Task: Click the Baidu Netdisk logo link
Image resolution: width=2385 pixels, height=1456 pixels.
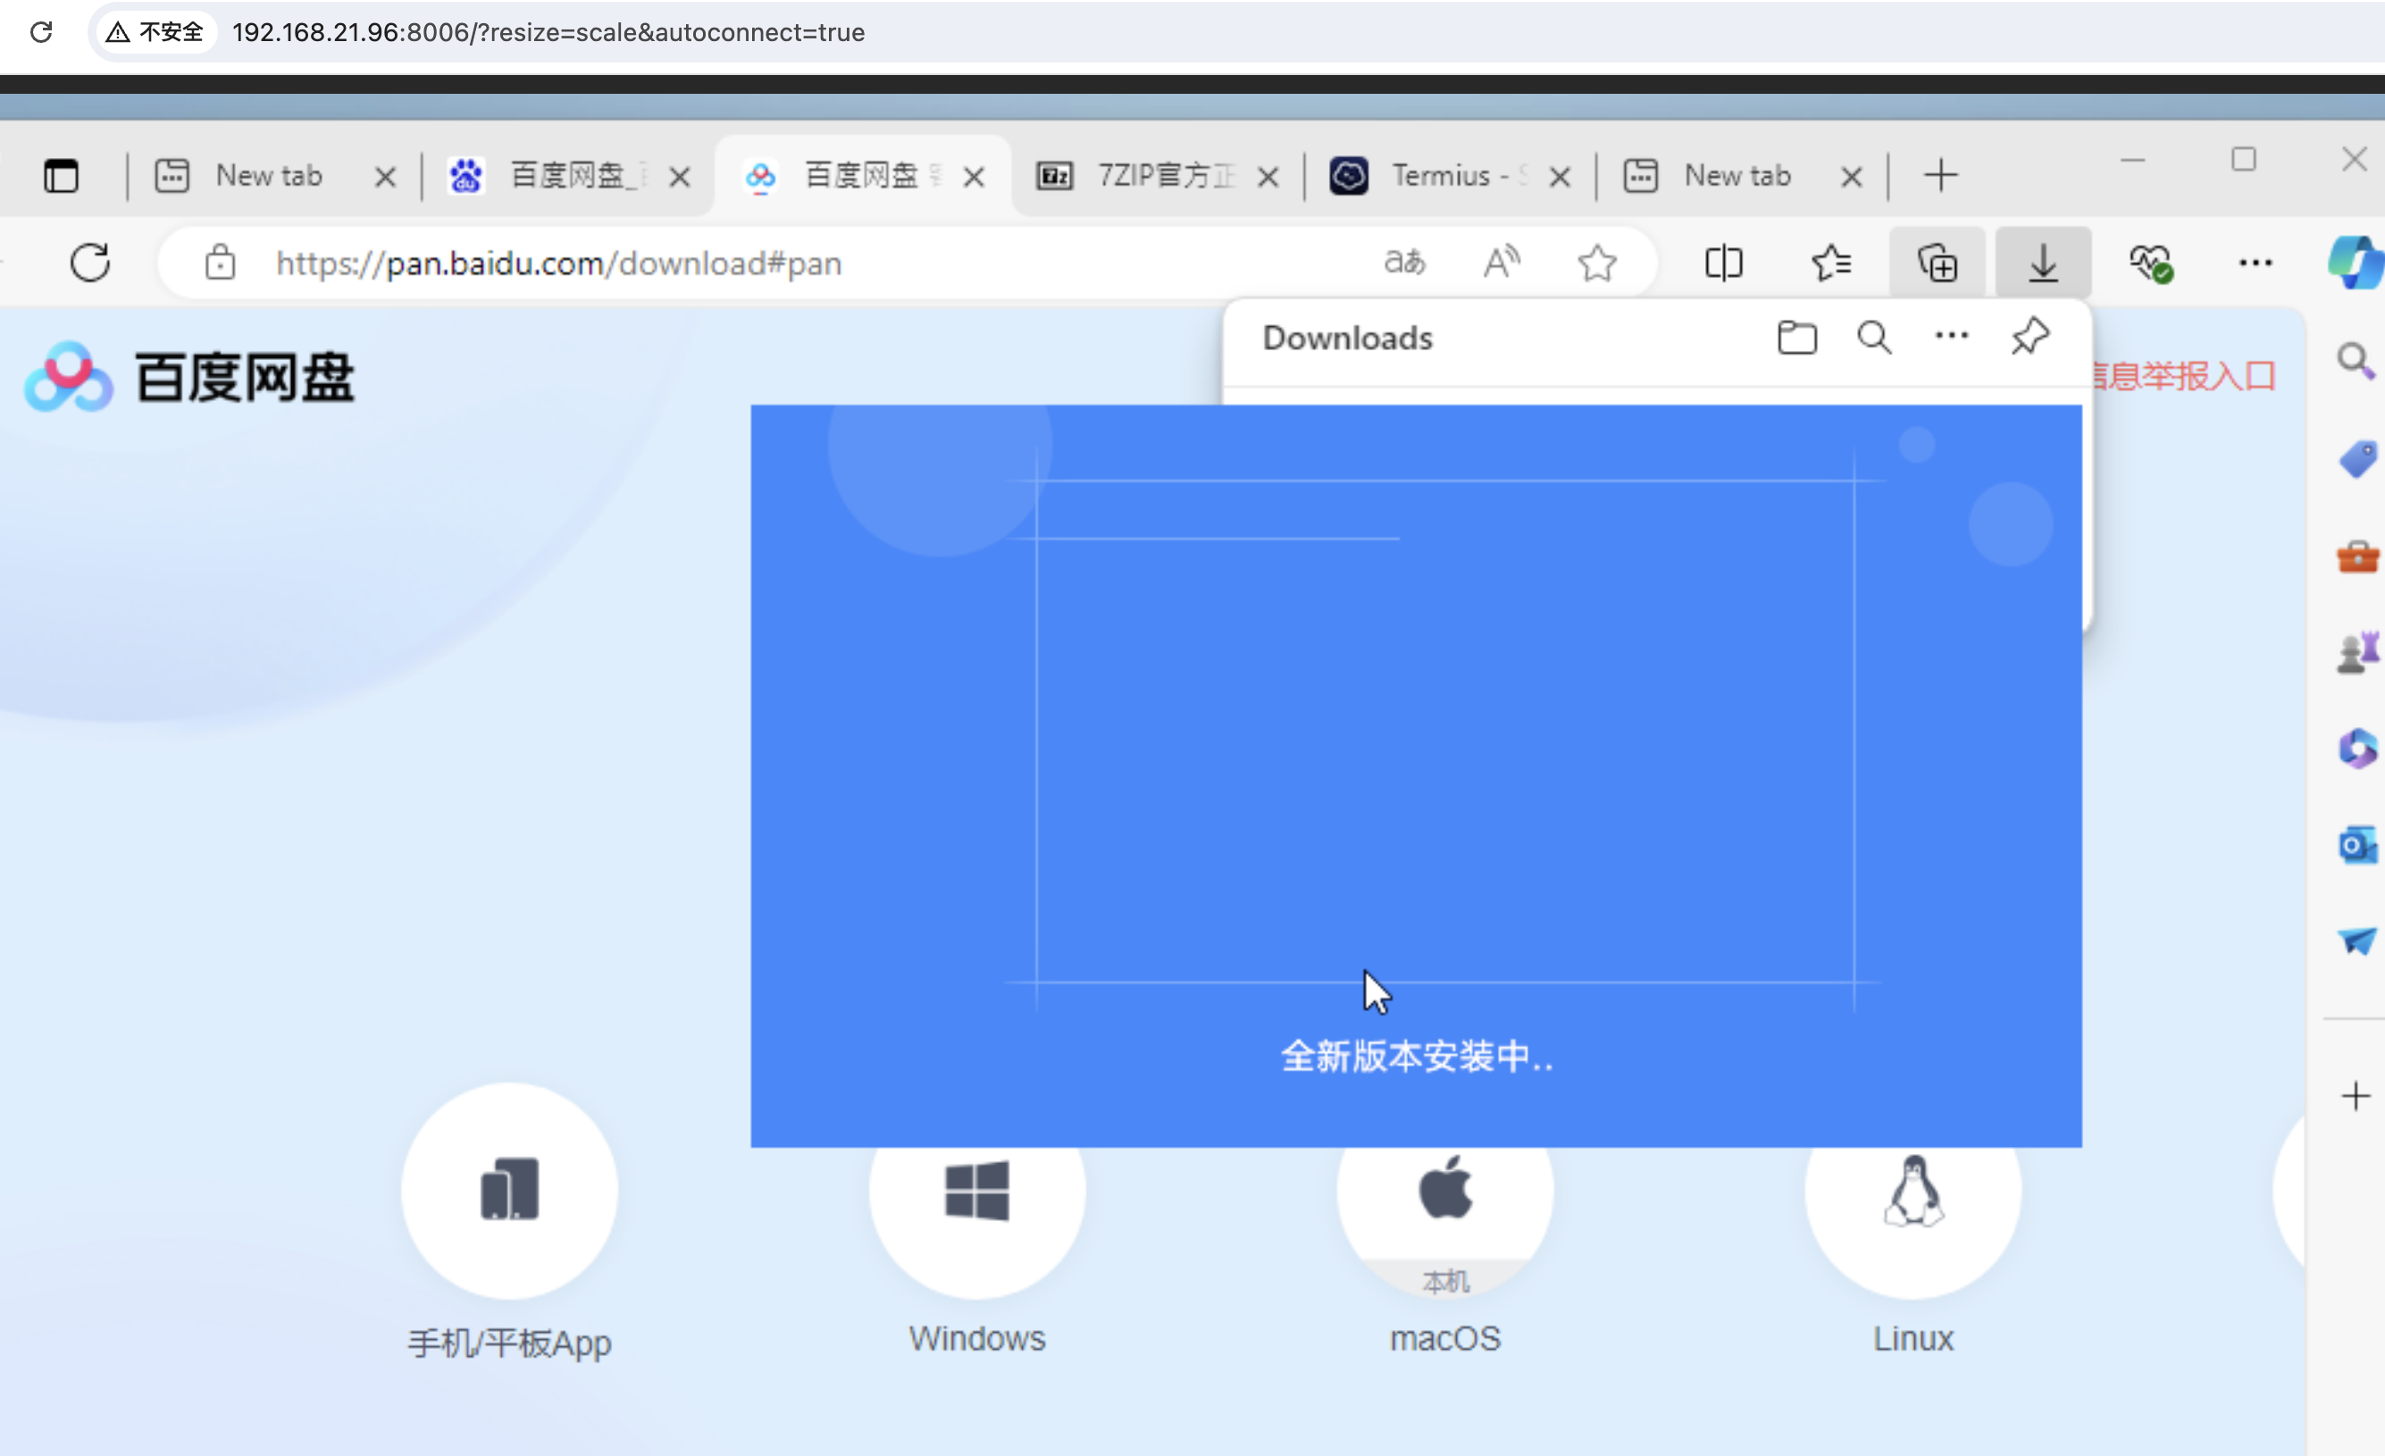Action: 189,377
